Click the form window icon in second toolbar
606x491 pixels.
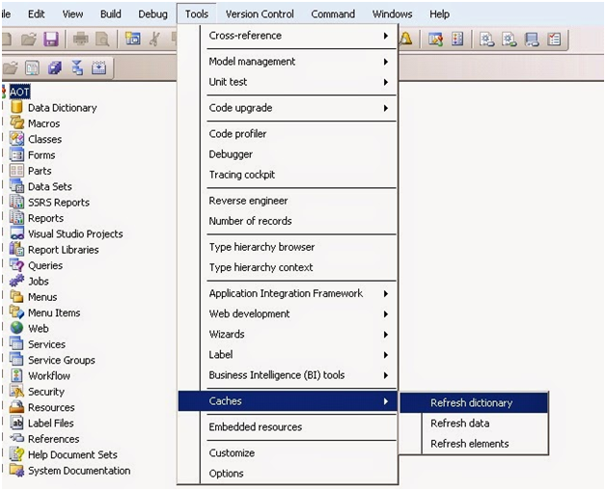pyautogui.click(x=33, y=68)
